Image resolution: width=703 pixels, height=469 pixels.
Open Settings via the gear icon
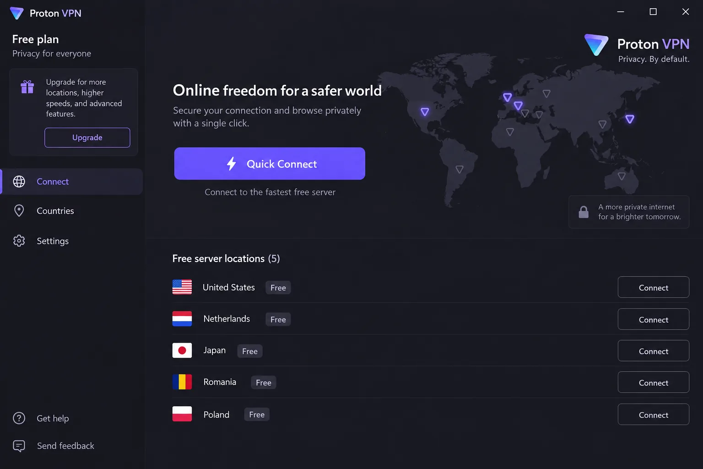click(x=19, y=241)
